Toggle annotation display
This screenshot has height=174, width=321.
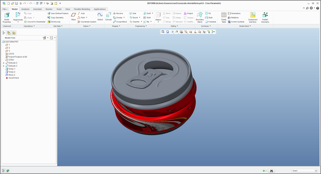tap(209, 32)
